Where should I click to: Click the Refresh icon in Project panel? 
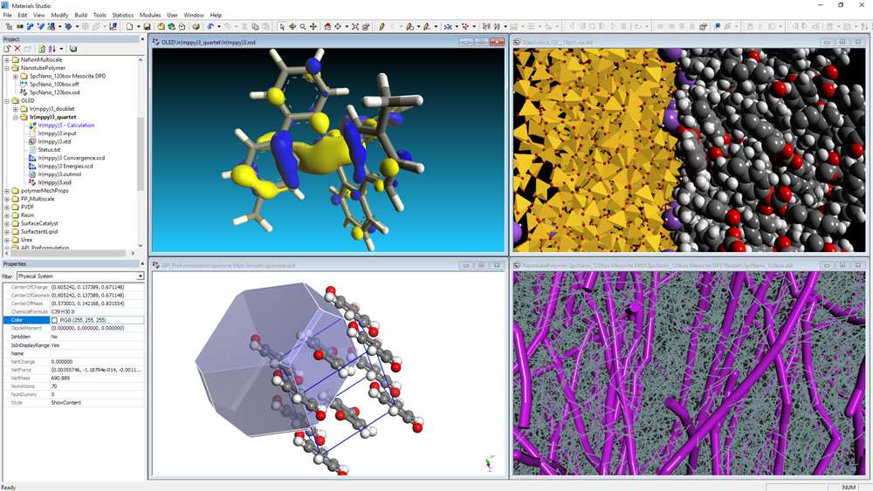click(42, 49)
